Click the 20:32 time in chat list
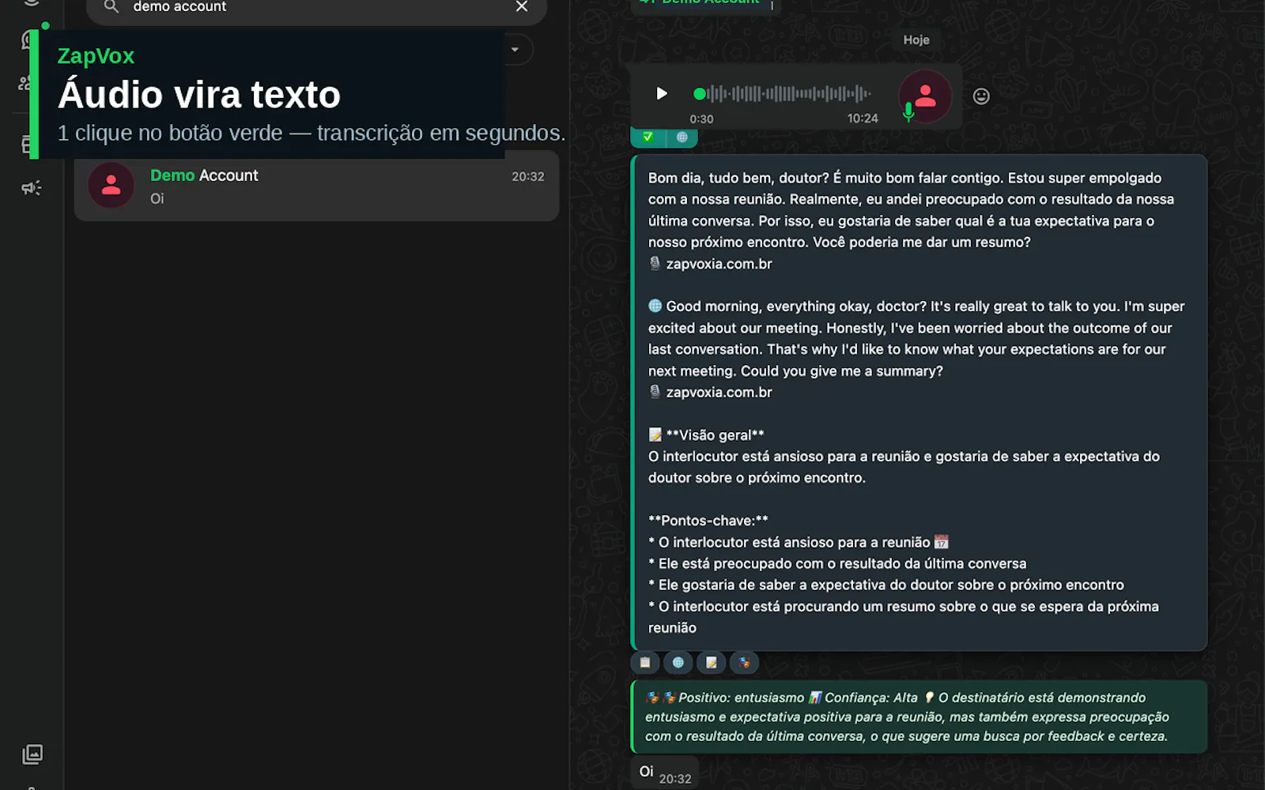 pyautogui.click(x=527, y=177)
